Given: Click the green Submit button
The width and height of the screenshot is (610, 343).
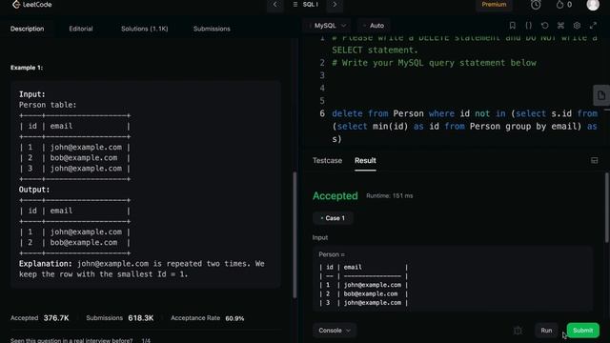Looking at the screenshot, I should 582,331.
